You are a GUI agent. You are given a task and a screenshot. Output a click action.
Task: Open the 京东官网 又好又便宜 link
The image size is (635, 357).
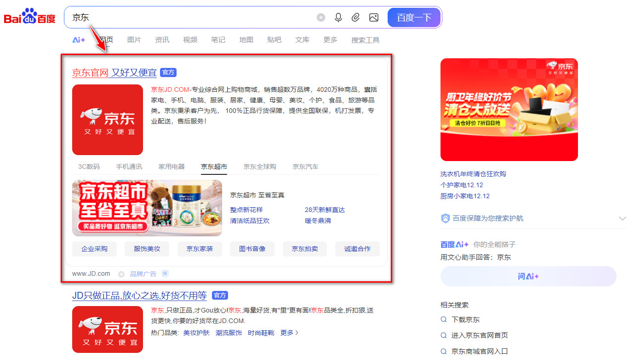[114, 73]
